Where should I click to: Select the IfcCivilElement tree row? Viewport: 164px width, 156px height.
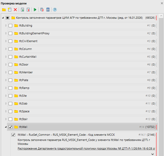pos(83,41)
